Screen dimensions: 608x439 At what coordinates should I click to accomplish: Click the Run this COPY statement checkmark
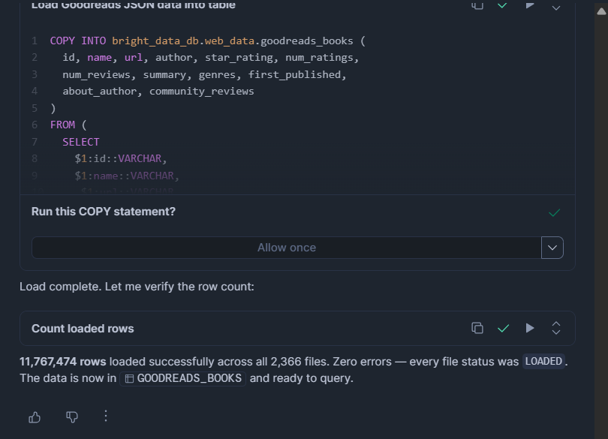point(555,212)
